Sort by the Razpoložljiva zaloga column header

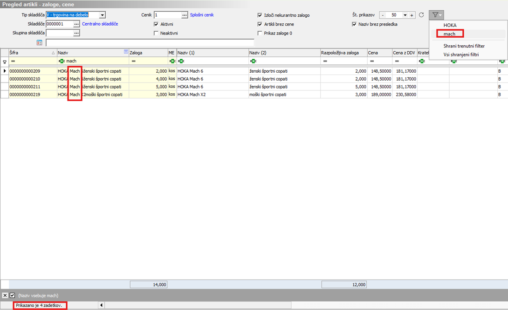pos(344,53)
